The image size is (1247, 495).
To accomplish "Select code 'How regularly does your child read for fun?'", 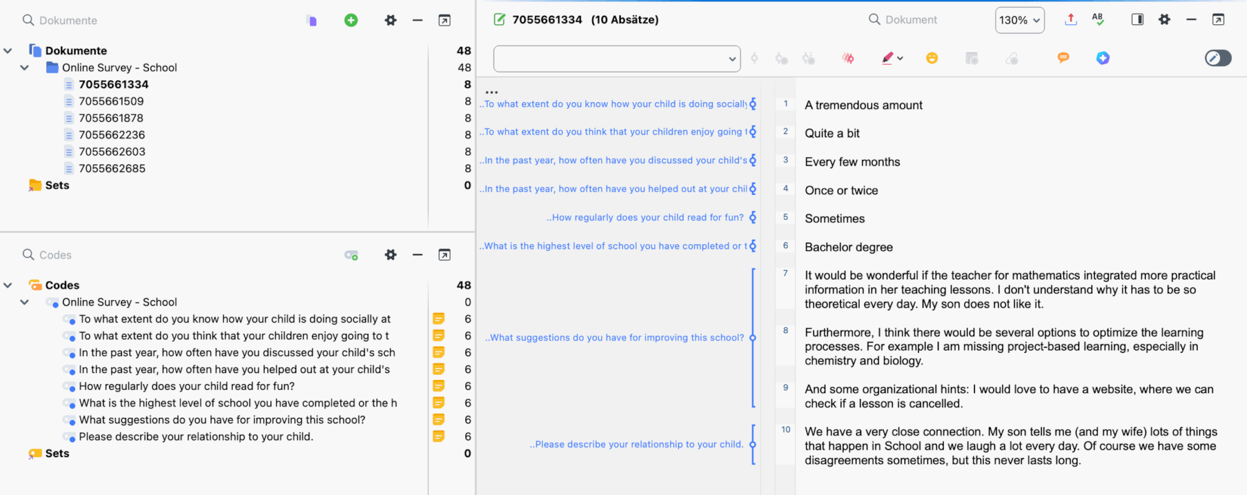I will (186, 386).
